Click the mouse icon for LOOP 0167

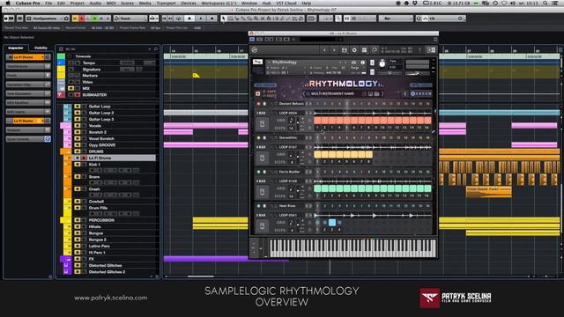263,158
